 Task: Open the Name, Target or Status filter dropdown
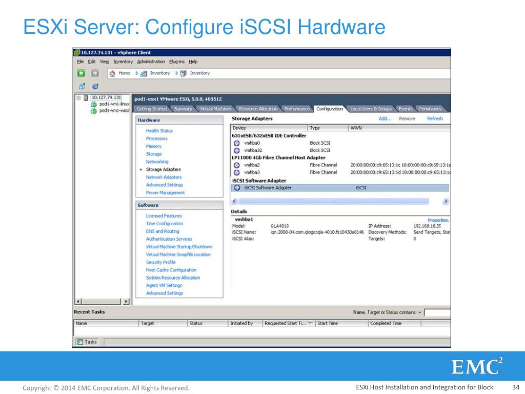pos(419,312)
